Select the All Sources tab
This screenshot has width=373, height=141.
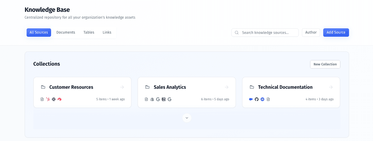[39, 33]
